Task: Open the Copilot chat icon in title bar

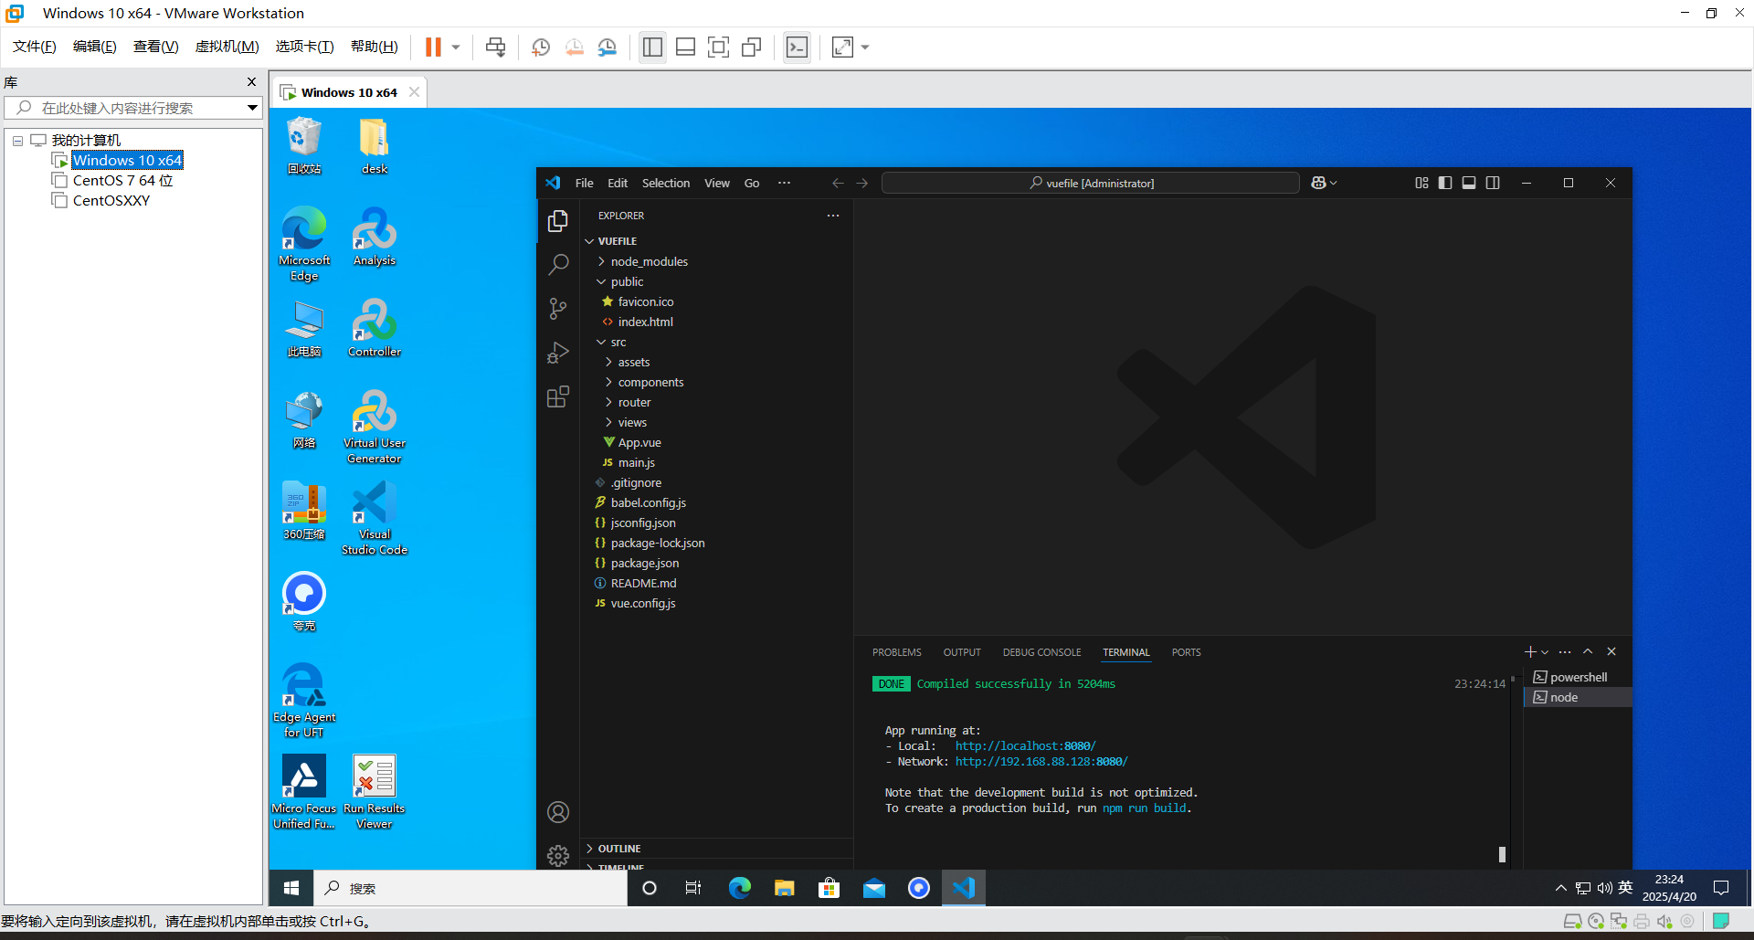Action: pos(1318,183)
